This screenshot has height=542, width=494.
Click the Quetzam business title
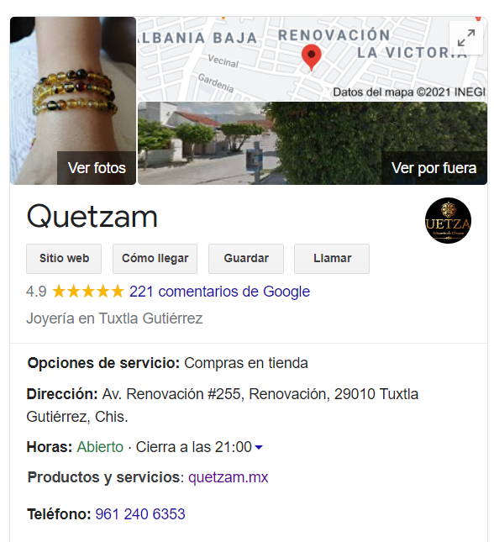click(x=92, y=217)
